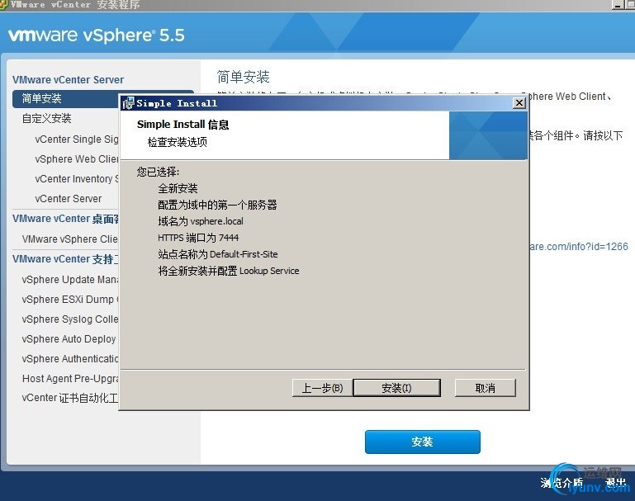Choose vSphere Web Client sidebar entry
The image size is (635, 501).
pos(77,159)
